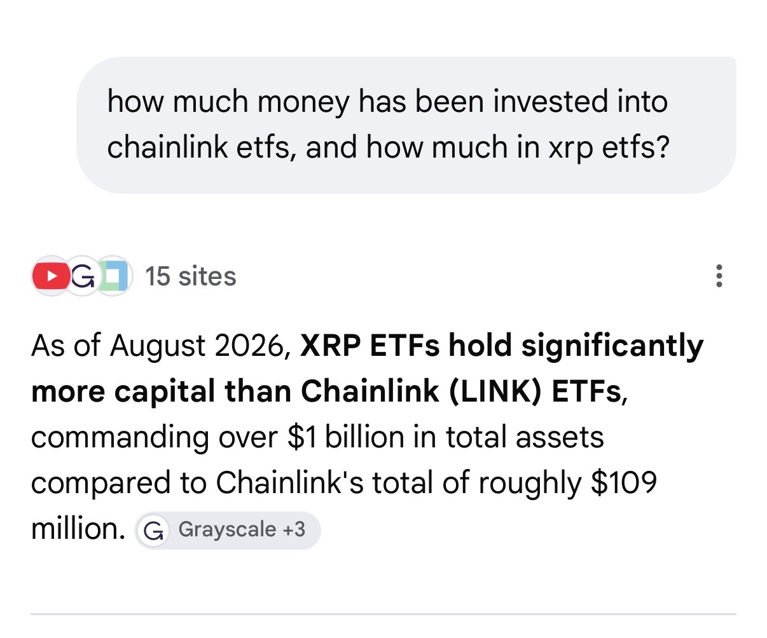Open the YouTube source icon
767x638 pixels.
pyautogui.click(x=50, y=276)
